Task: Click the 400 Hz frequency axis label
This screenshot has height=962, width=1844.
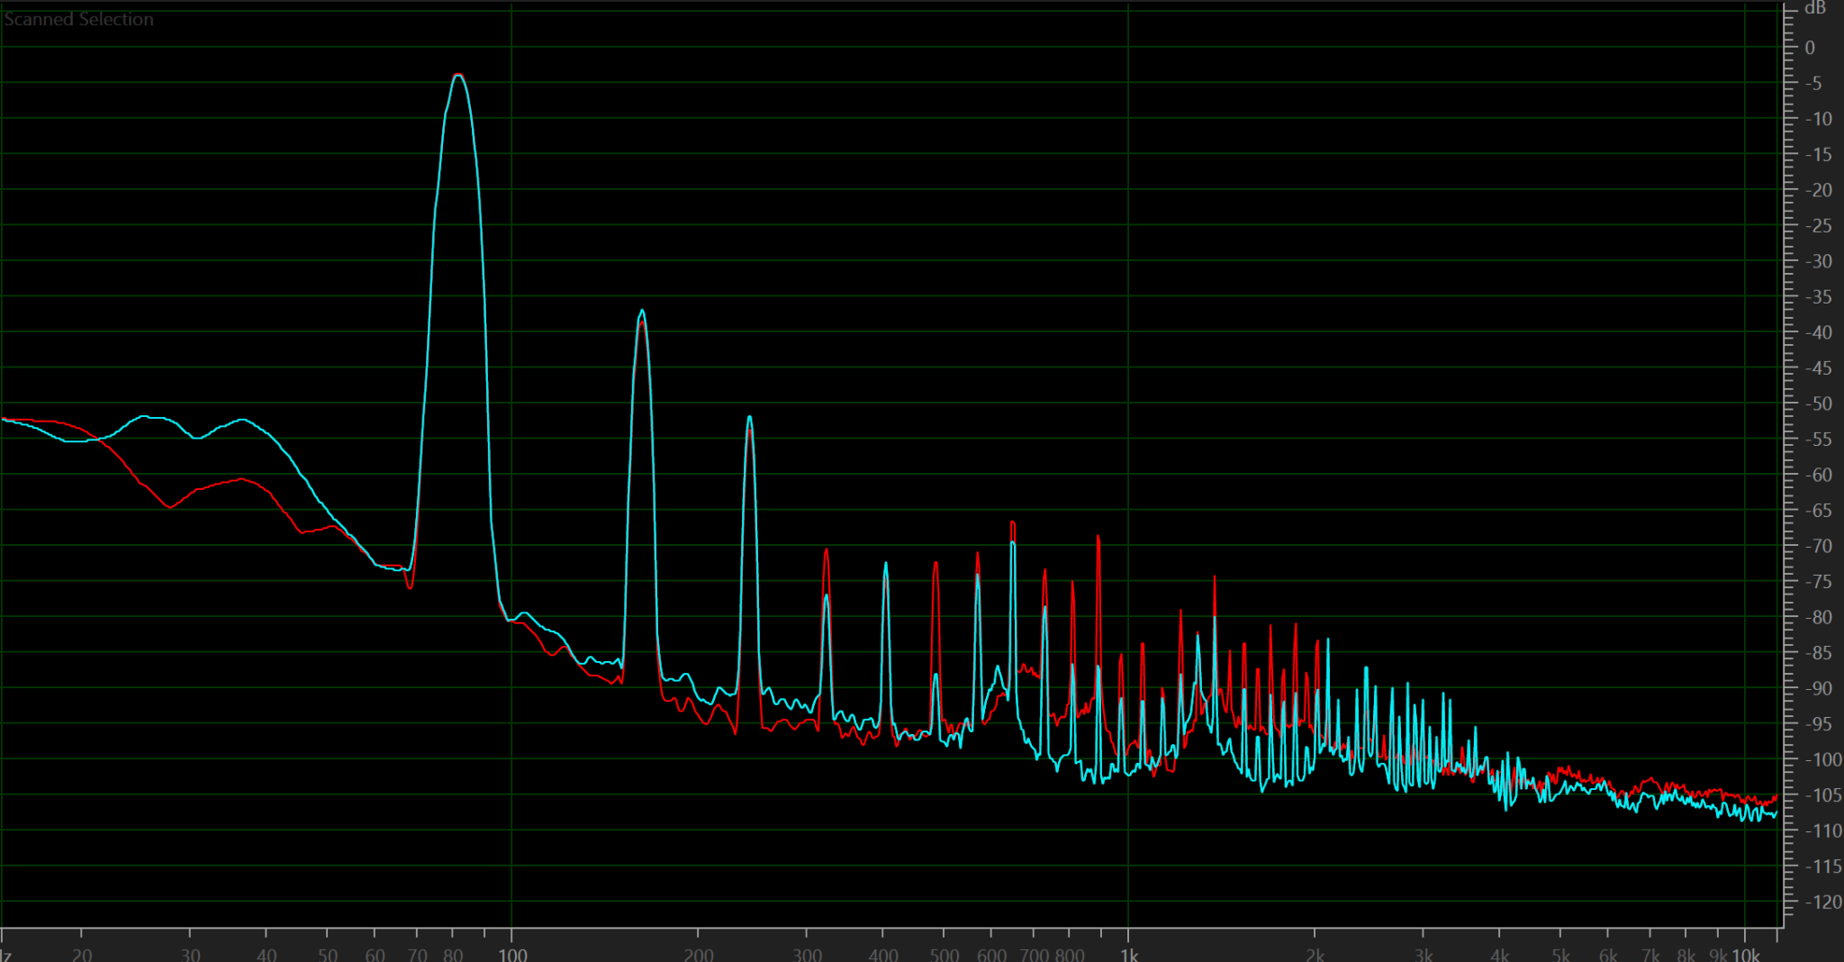Action: tap(883, 955)
